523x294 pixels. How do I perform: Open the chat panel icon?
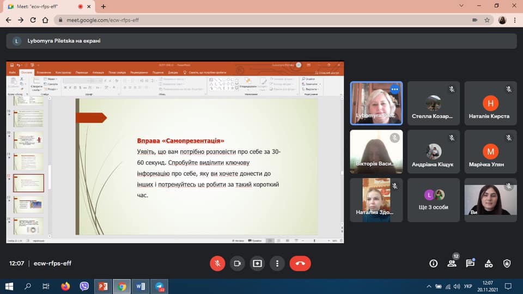pos(470,264)
